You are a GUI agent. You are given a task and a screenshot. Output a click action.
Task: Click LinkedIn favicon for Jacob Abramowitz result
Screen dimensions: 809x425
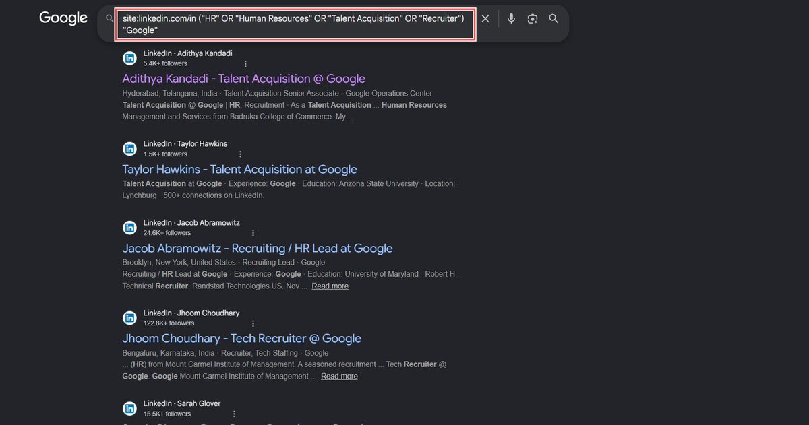point(129,228)
